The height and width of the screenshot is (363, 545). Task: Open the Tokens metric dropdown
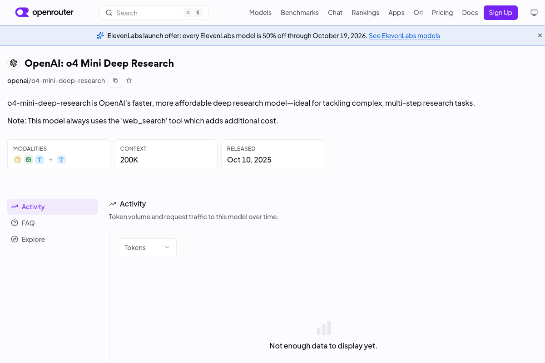point(148,247)
